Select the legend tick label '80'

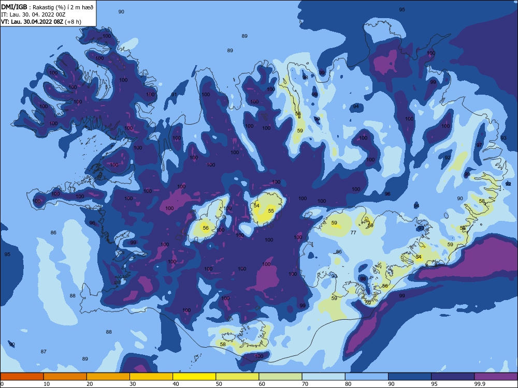348,384
